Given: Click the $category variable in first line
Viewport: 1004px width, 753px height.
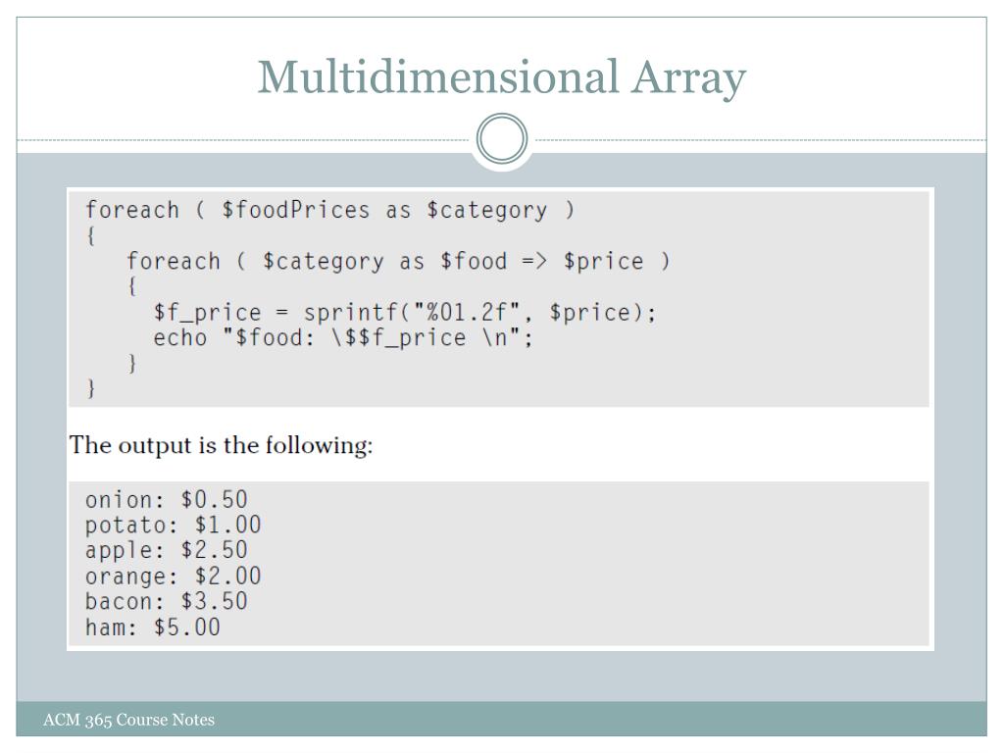Looking at the screenshot, I should [x=487, y=210].
